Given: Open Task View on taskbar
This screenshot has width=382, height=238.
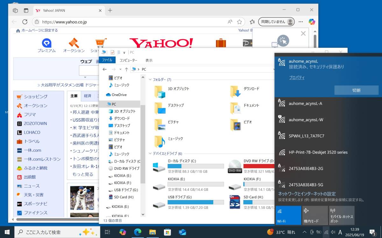Looking at the screenshot, I should pos(107,232).
